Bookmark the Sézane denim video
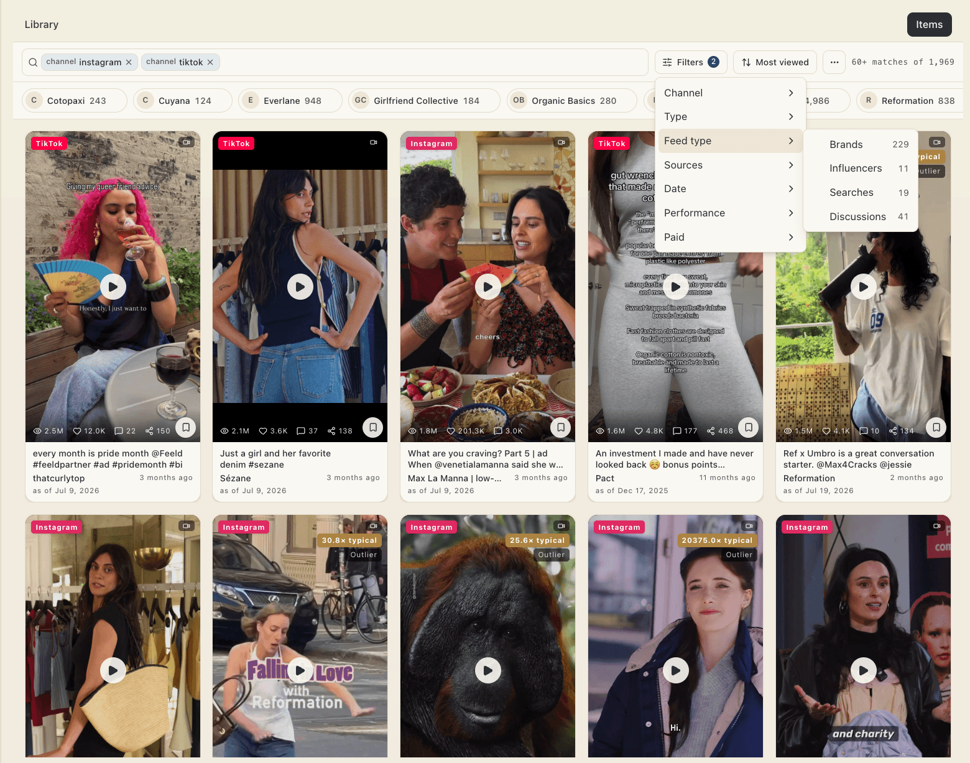This screenshot has height=763, width=970. [x=373, y=427]
